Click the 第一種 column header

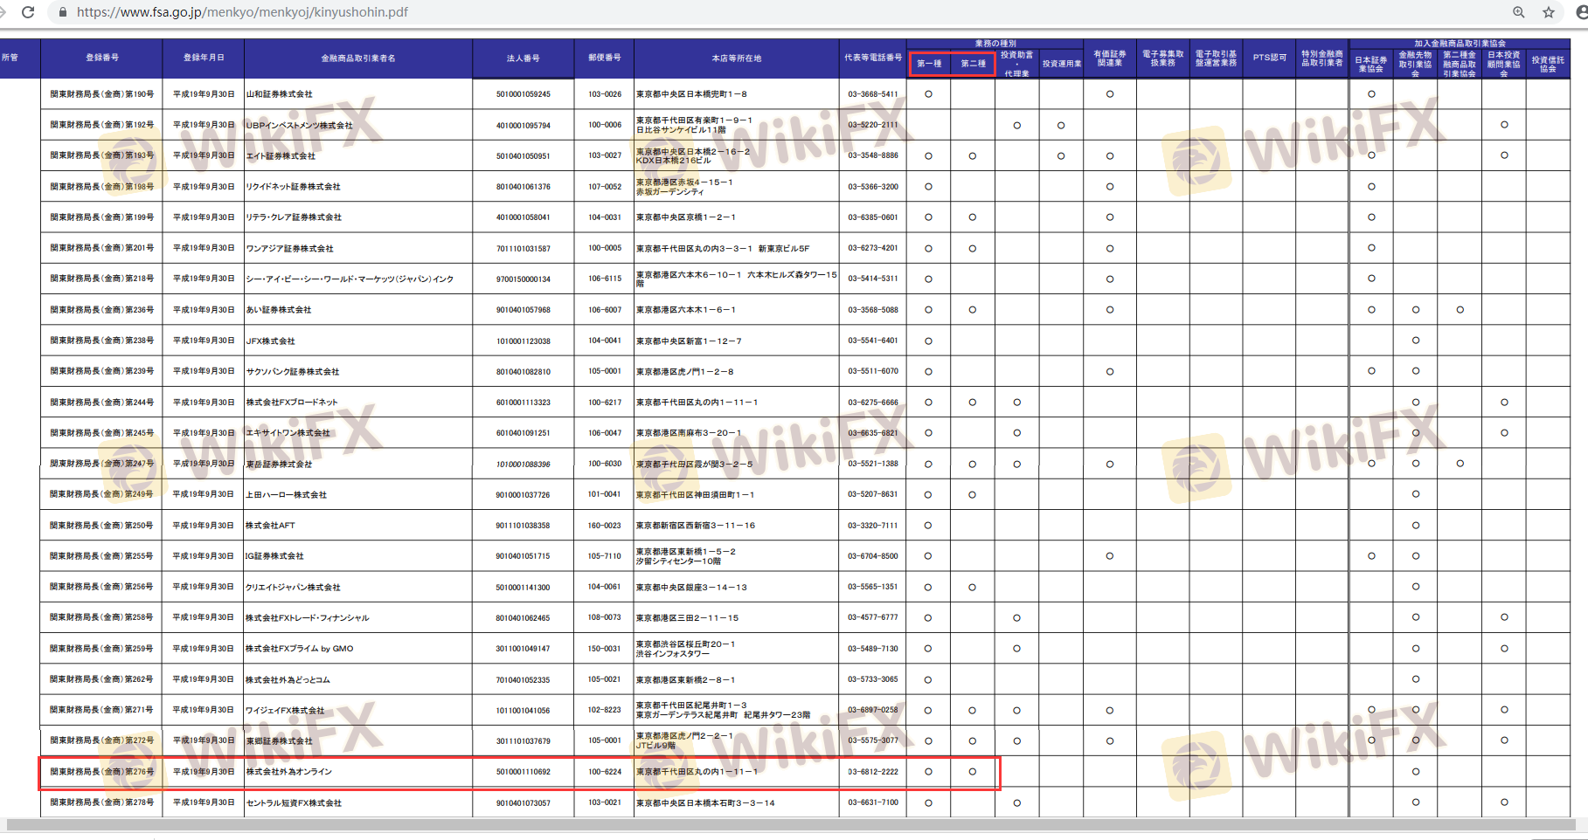[929, 64]
